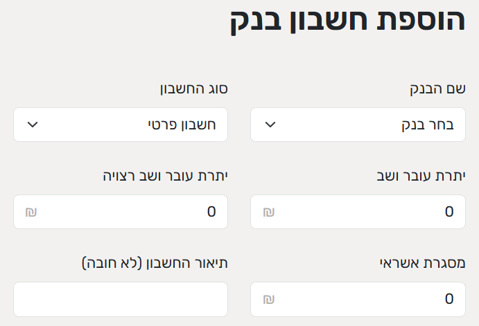Image resolution: width=479 pixels, height=326 pixels.
Task: Click the shekel icon in 'יתרת עובר ושב רצויה' field
Action: (x=31, y=212)
